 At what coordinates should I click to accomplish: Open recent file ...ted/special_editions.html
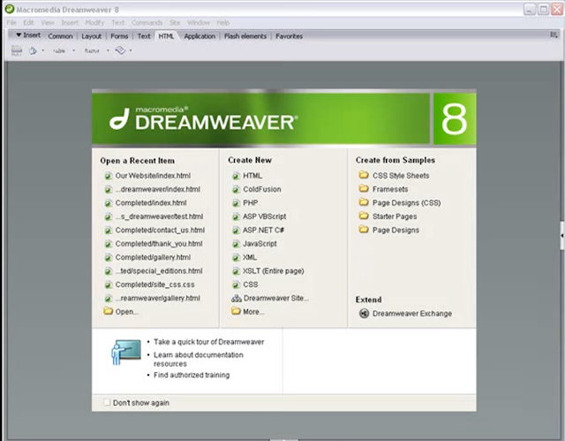click(159, 270)
